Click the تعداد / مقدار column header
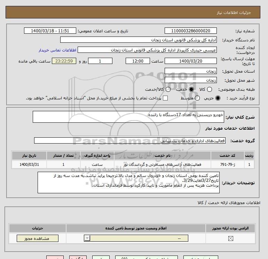This screenshot has height=259, width=268. click(63, 155)
